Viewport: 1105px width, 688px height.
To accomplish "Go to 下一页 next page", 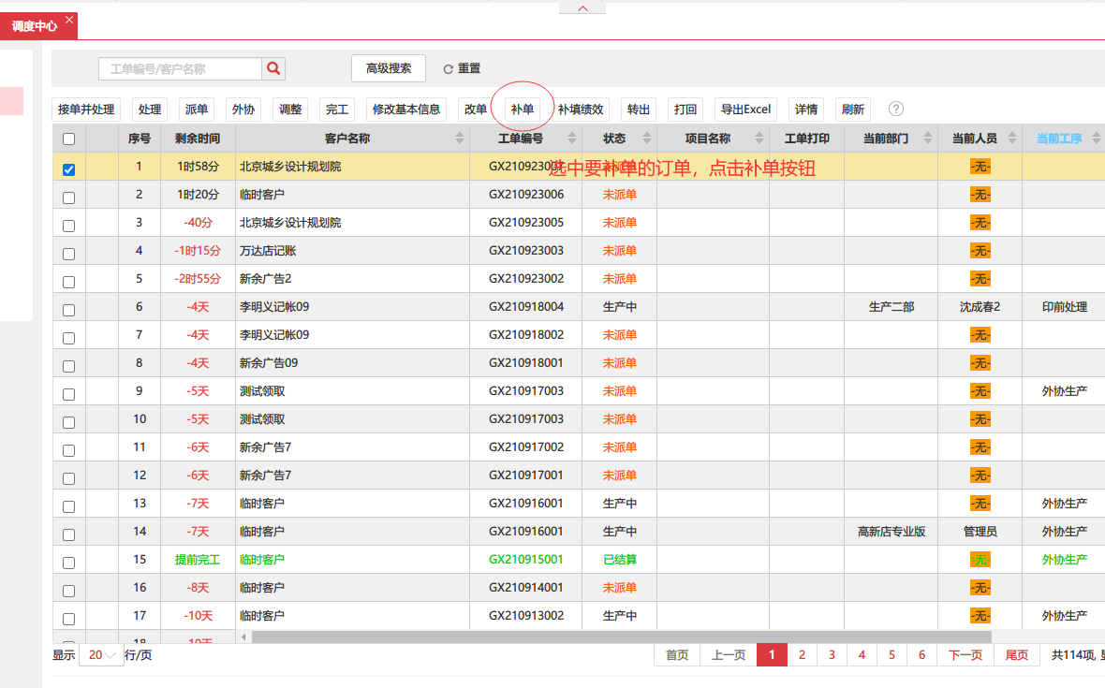I will (x=965, y=655).
